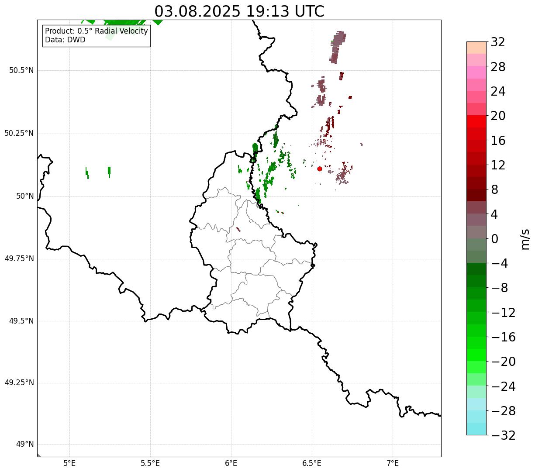The image size is (535, 472).
Task: Click the bright green colorbar swatch above −20
Action: 476,355
